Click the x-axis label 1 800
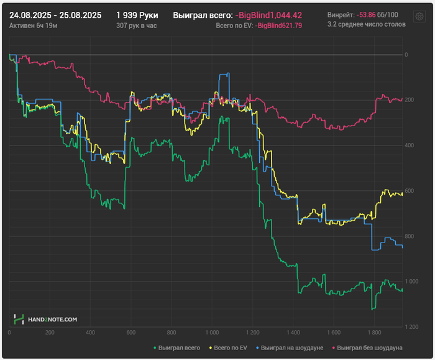The image size is (435, 360). pos(374,333)
